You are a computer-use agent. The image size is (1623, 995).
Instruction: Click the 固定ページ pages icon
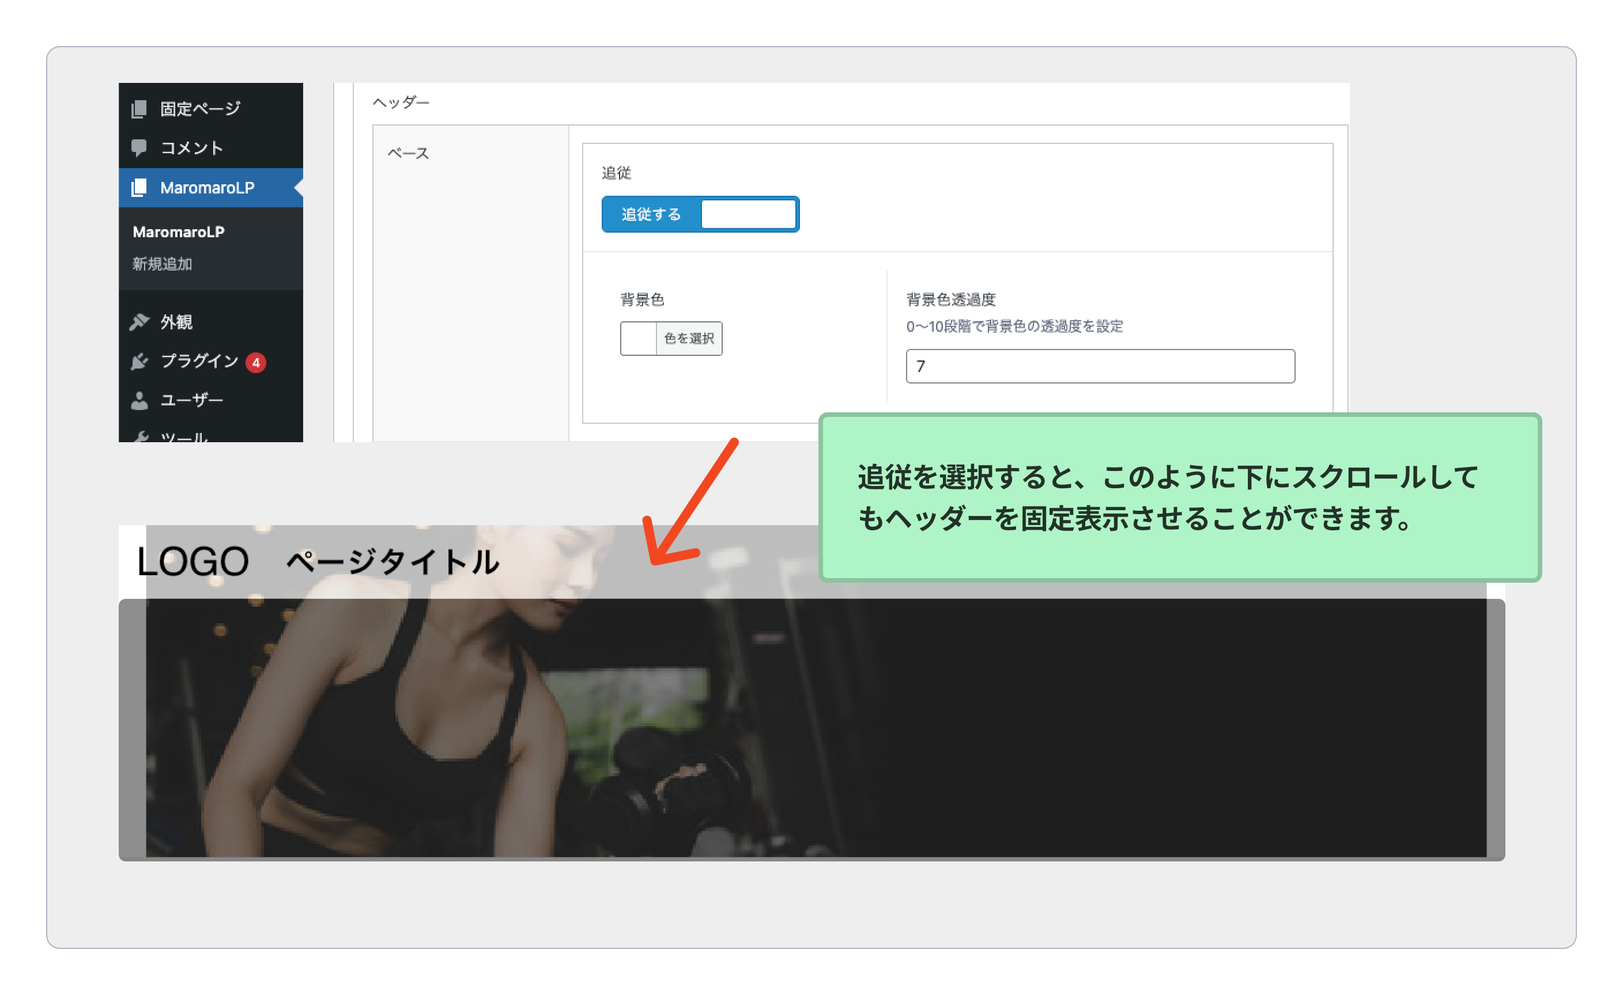pyautogui.click(x=138, y=109)
